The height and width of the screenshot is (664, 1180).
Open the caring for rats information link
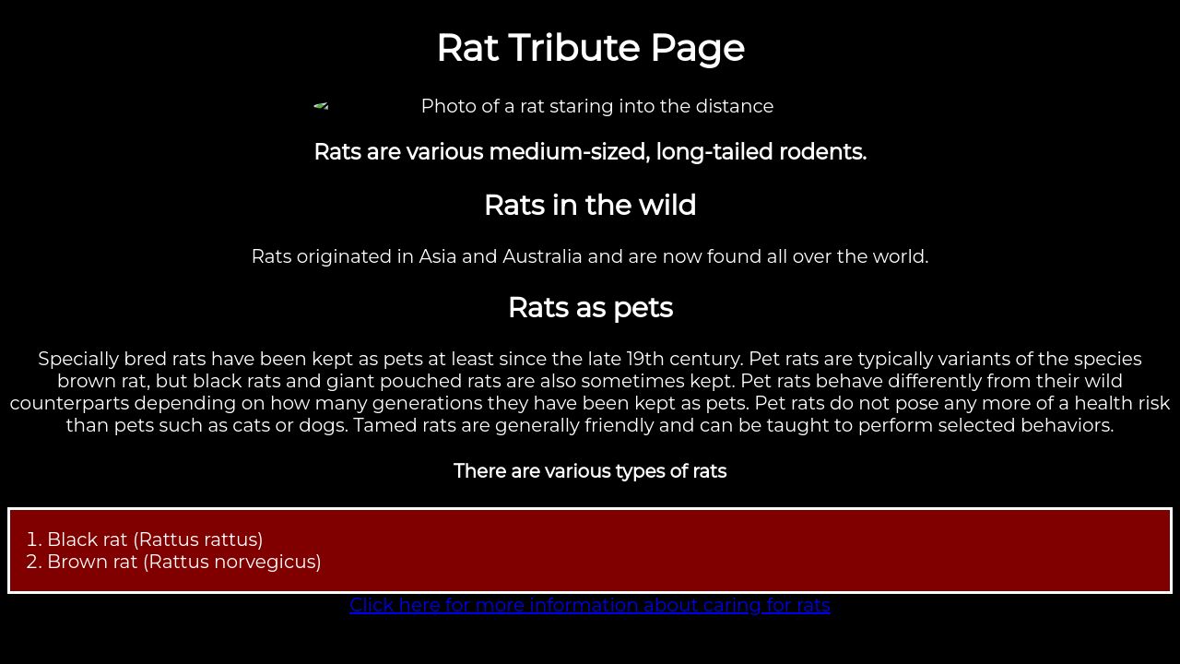[x=590, y=605]
